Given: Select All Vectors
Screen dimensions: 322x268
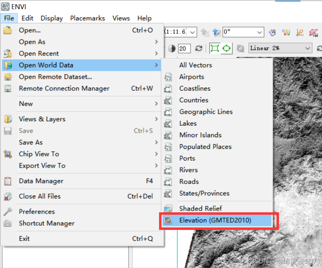Looking at the screenshot, I should tap(217, 65).
